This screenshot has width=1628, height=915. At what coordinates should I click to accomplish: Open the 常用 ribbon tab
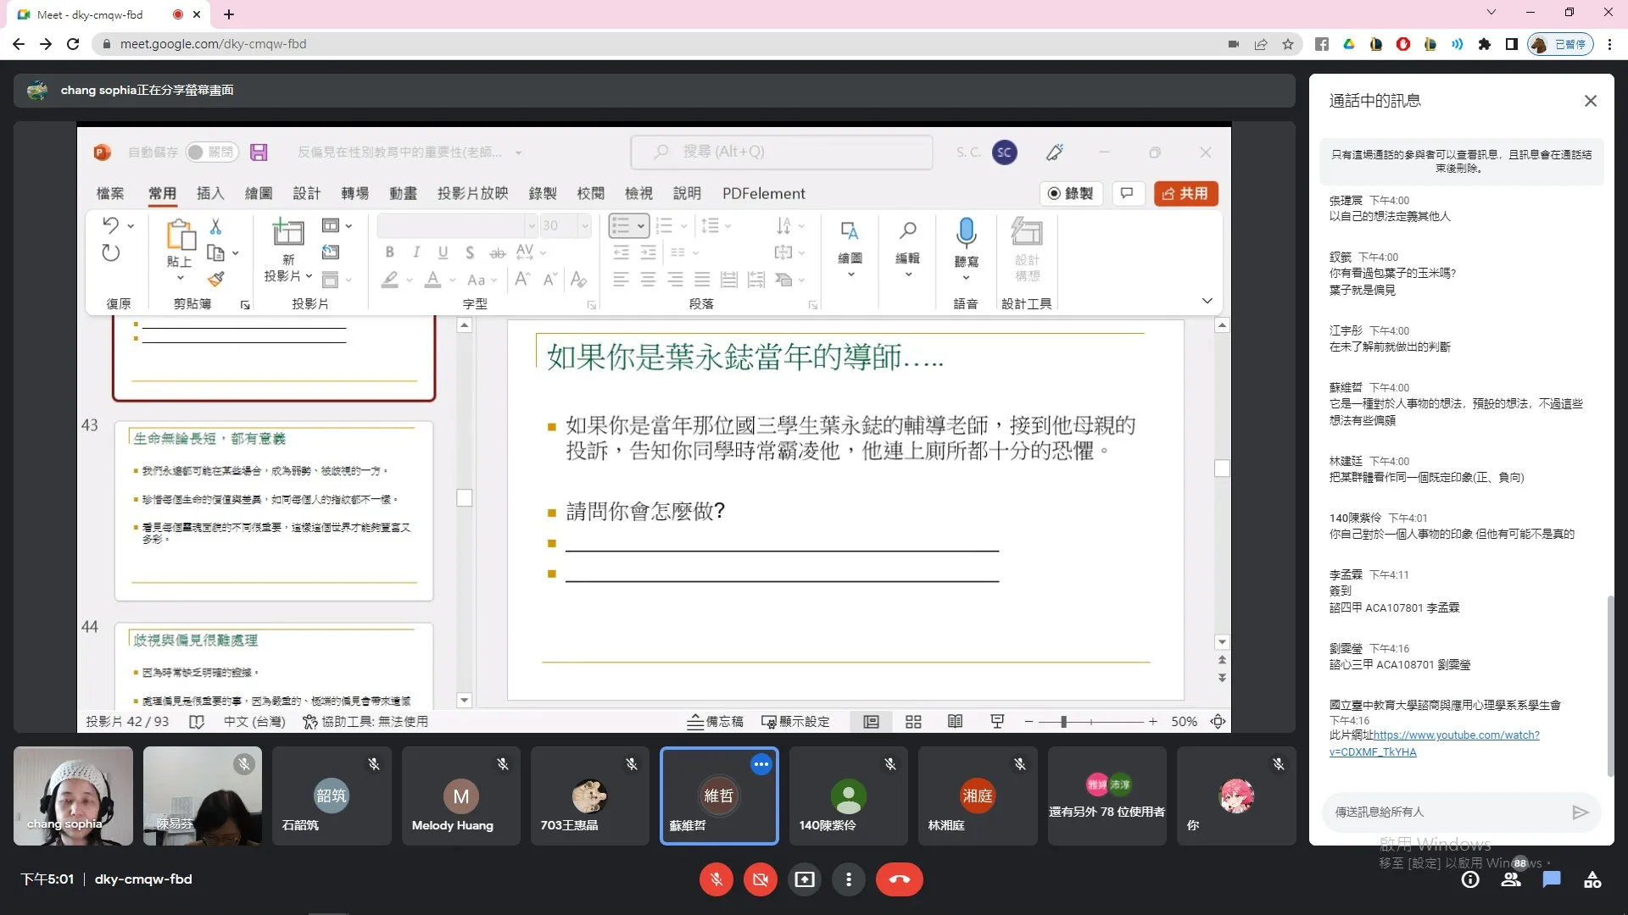162,193
